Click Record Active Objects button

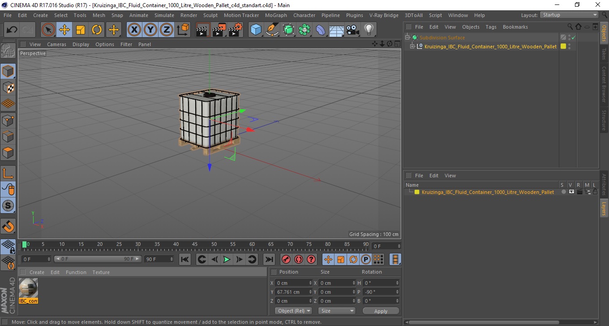pos(286,259)
